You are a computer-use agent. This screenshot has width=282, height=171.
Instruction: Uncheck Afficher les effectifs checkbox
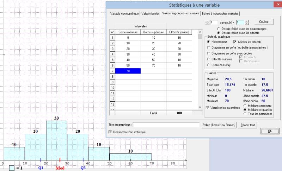[x=235, y=42]
